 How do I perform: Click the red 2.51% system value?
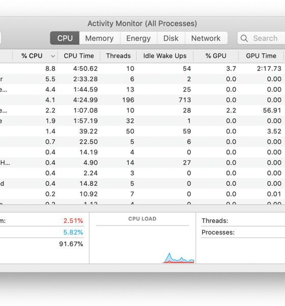coord(73,221)
